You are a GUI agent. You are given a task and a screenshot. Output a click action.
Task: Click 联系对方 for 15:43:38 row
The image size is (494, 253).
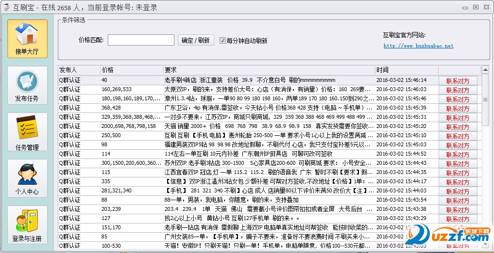[458, 210]
